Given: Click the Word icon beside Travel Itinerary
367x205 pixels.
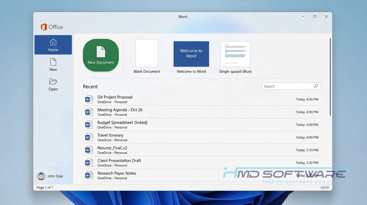Looking at the screenshot, I should click(x=89, y=137).
